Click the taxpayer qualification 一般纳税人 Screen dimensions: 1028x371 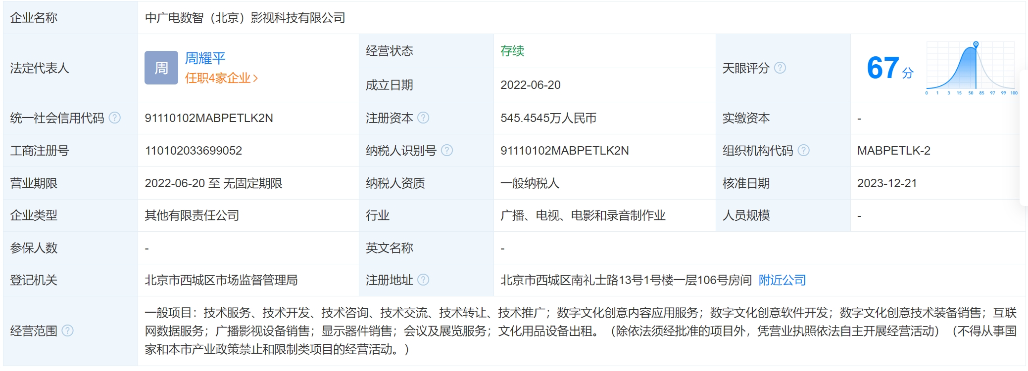tap(530, 183)
